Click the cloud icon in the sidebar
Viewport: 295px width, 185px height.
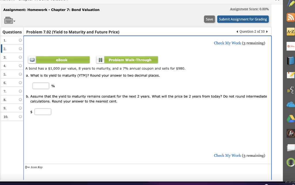coord(290,104)
